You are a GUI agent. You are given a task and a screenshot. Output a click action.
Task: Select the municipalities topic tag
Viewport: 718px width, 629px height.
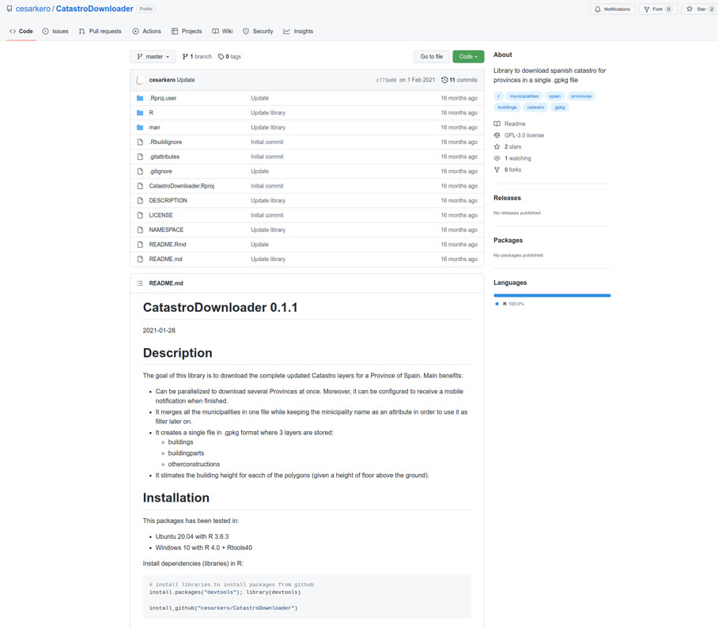524,97
